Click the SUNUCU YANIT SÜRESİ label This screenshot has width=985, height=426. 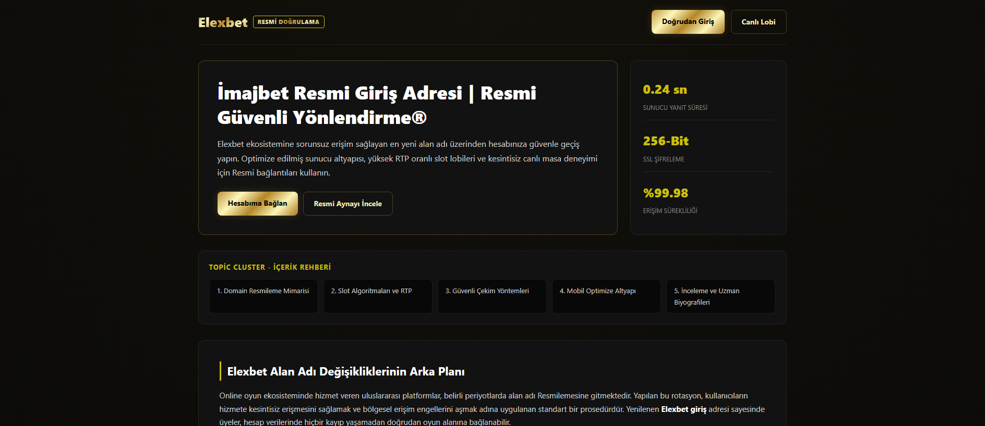point(675,108)
